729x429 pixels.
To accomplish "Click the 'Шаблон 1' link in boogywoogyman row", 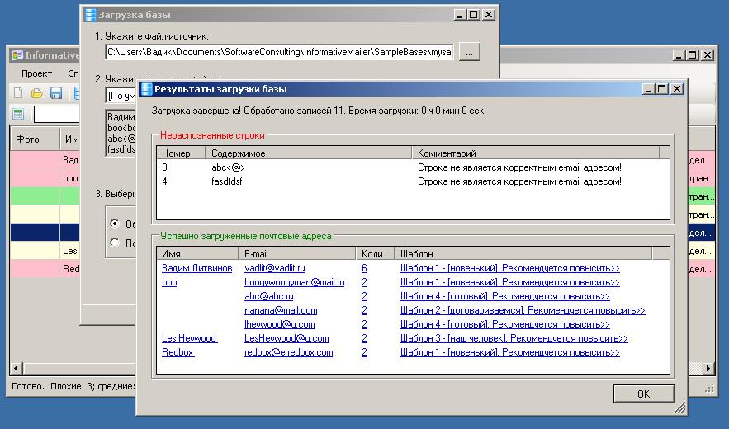I will [510, 282].
